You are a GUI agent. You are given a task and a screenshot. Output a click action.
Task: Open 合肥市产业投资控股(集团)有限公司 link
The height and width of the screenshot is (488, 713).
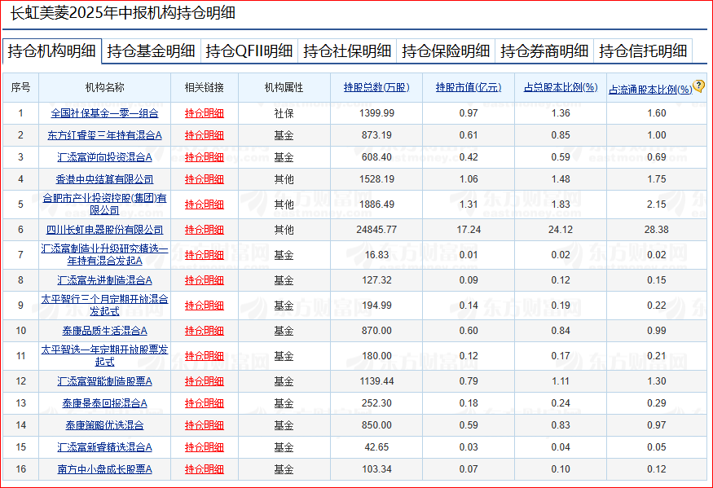point(104,204)
